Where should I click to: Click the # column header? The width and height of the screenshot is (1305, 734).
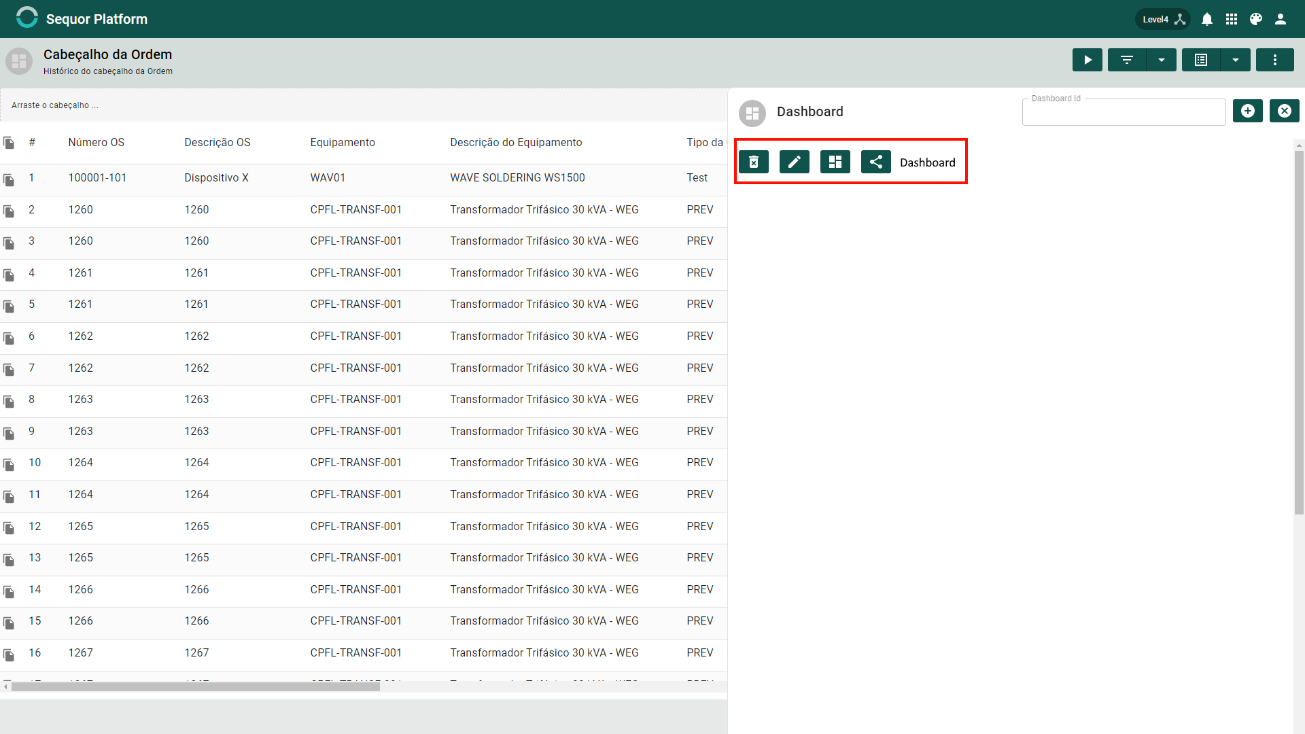(32, 142)
